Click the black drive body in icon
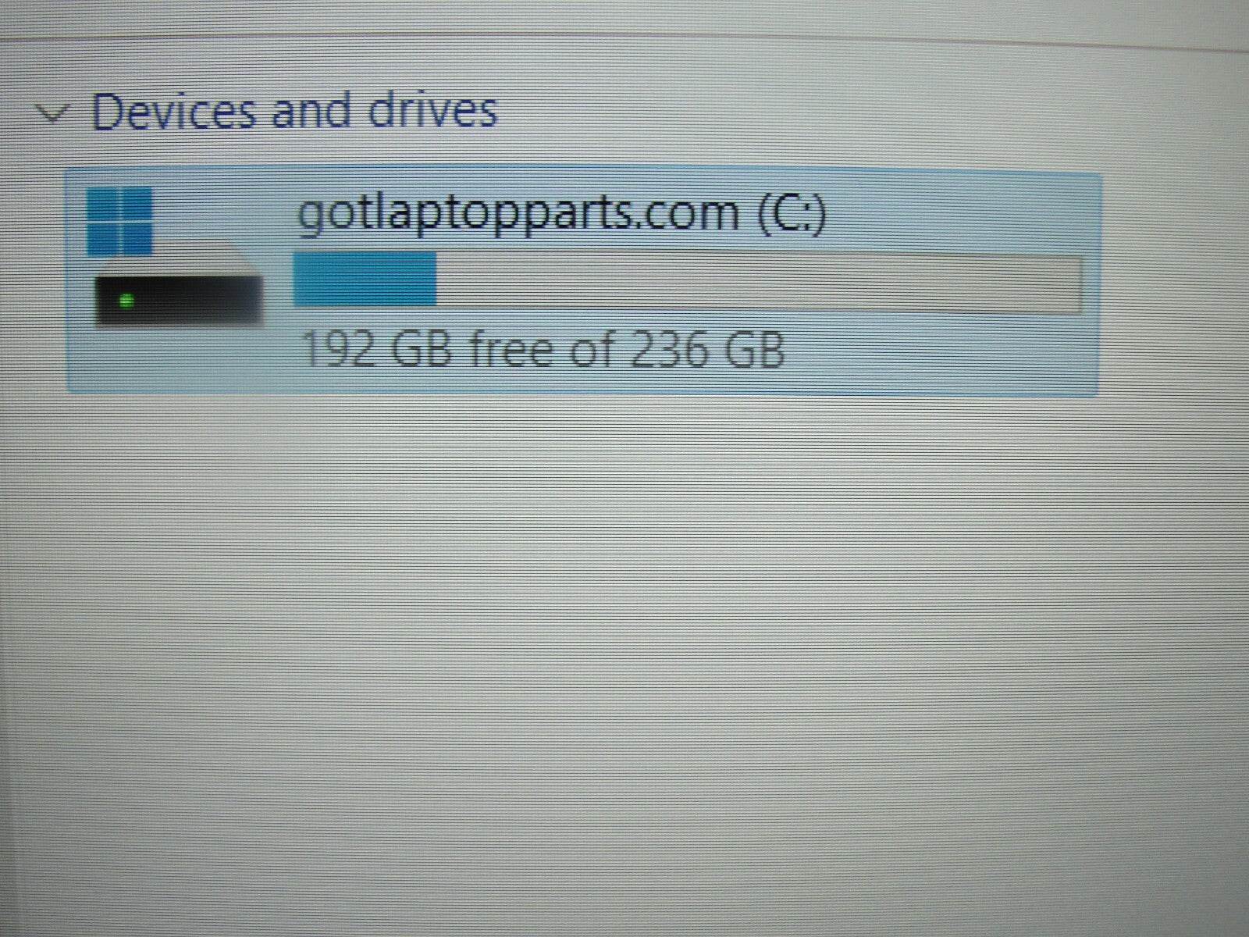 [x=176, y=300]
